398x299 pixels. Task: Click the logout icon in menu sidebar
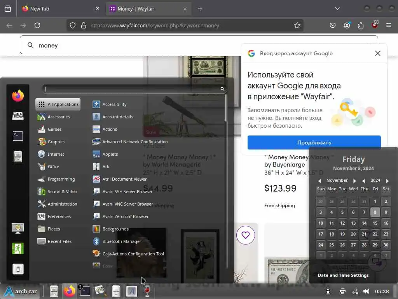pos(18,248)
